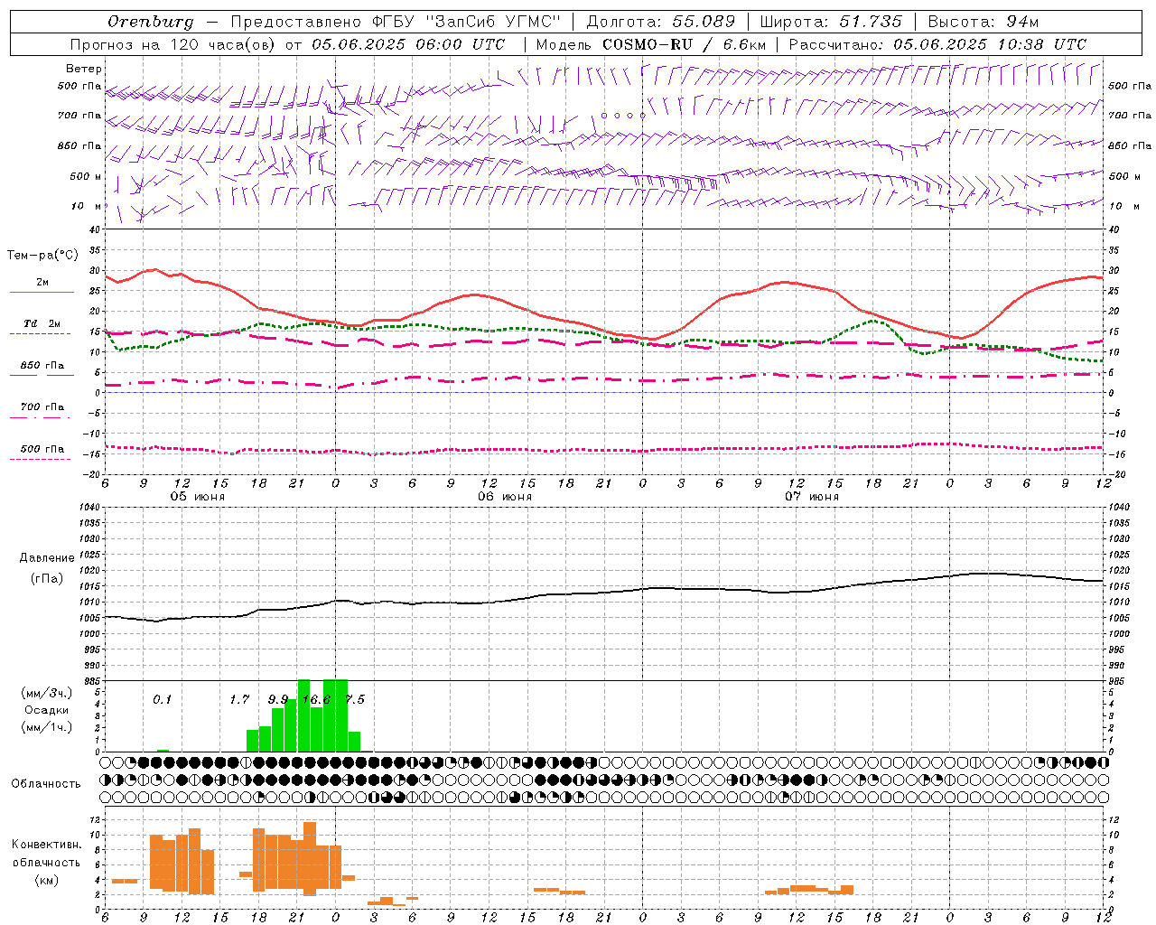Click the calm-wind circles at 700 гПа

pyautogui.click(x=623, y=116)
